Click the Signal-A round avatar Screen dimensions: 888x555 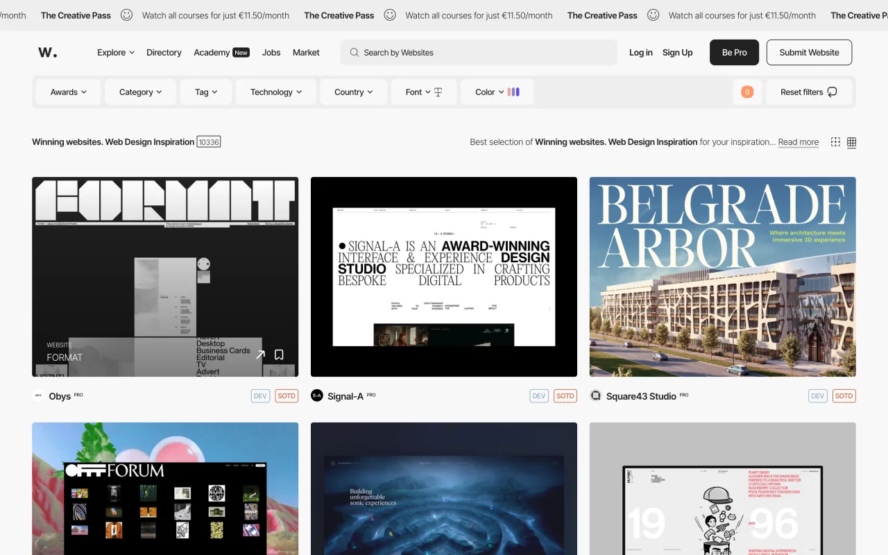click(x=317, y=395)
